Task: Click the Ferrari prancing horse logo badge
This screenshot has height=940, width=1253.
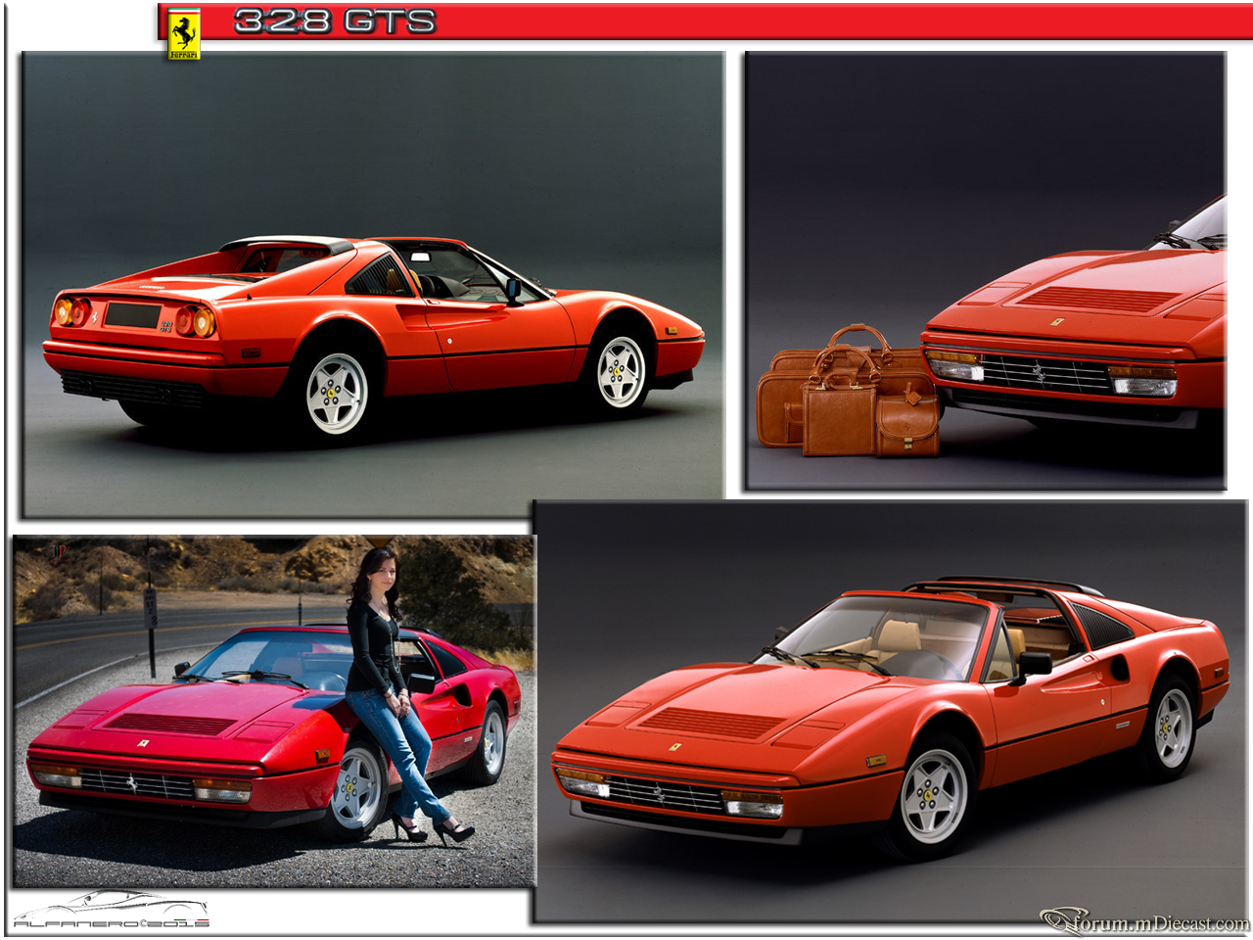Action: 183,34
